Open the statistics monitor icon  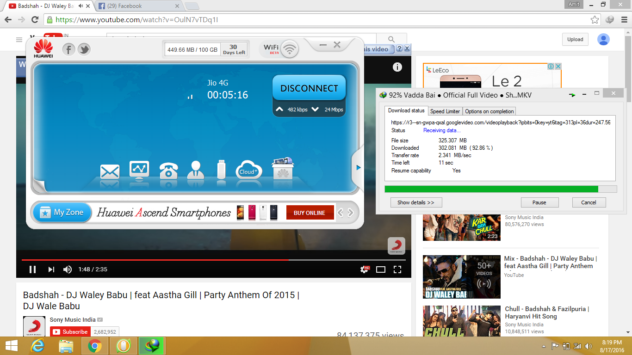(x=139, y=170)
